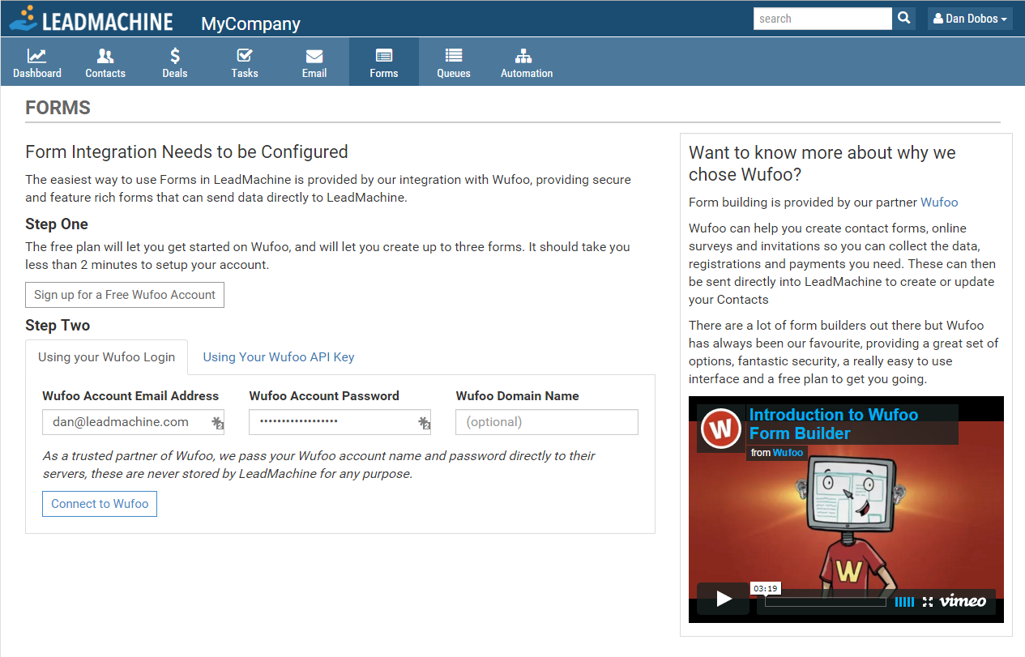Click the "Step Two" heading
Screen dimensions: 1025x657
tap(58, 326)
